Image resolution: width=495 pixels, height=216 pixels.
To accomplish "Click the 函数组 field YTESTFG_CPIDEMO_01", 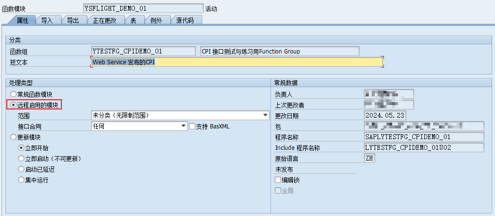I will pyautogui.click(x=143, y=51).
